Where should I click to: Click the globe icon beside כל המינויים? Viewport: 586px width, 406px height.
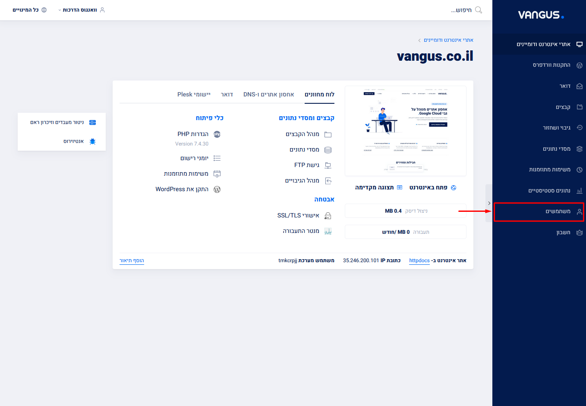[44, 10]
